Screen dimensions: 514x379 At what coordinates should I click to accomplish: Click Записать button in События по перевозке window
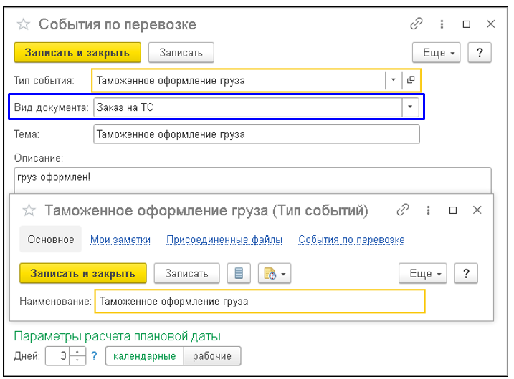(181, 53)
